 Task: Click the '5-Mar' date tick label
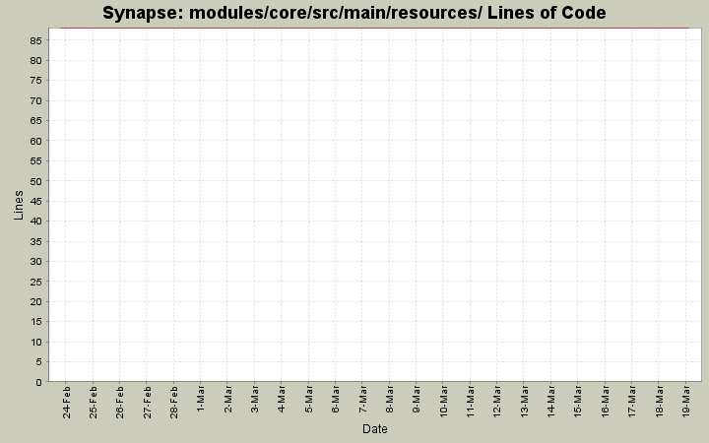point(309,399)
